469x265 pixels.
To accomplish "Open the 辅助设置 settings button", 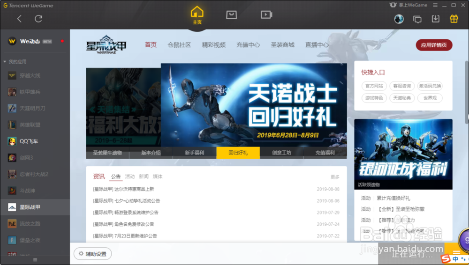I will coord(93,254).
